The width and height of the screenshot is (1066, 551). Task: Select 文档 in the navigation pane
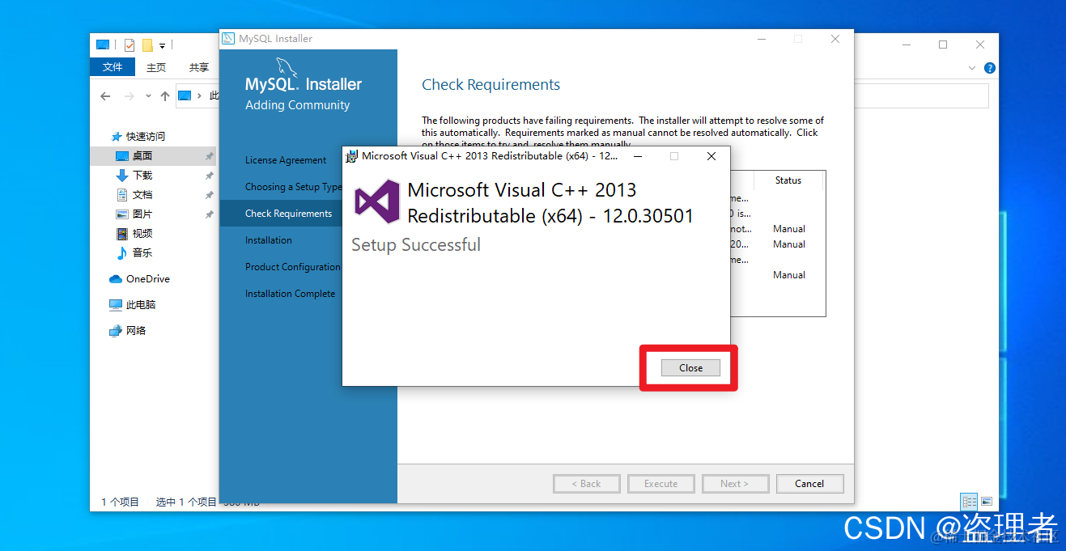pos(142,195)
